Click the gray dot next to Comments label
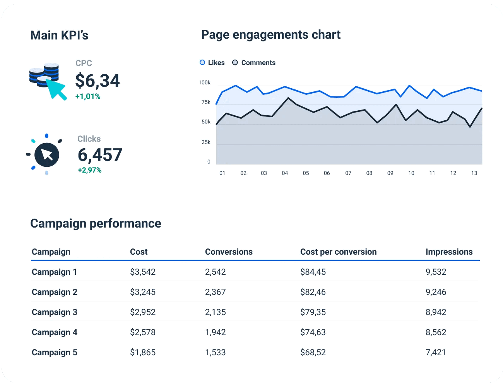 pyautogui.click(x=235, y=62)
